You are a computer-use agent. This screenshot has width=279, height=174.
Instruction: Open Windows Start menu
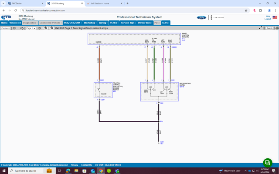(x=4, y=171)
